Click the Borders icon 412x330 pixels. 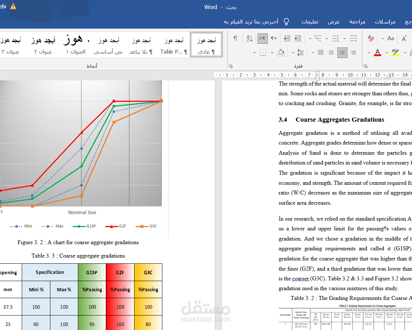click(x=263, y=53)
